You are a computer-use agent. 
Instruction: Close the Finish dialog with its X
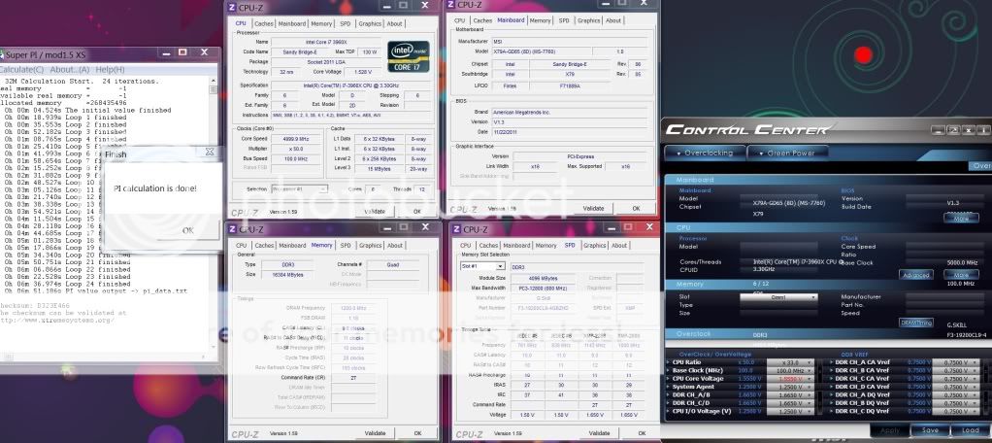(x=209, y=153)
